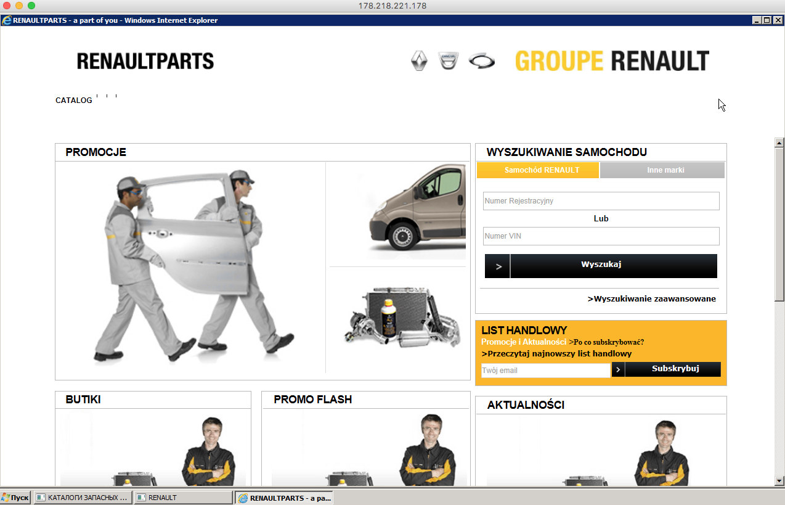Click the "Numer Rejestracyjny" input field

point(601,201)
